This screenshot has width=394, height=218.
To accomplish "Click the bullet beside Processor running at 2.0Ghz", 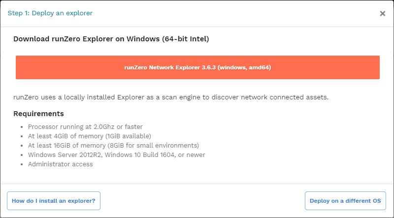I will (x=22, y=127).
